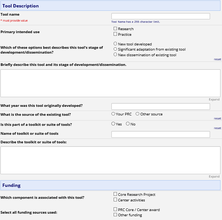Viewport: 222px width, 220px height.
Task: Click the 'must provide value' warning text
Action: (x=14, y=20)
